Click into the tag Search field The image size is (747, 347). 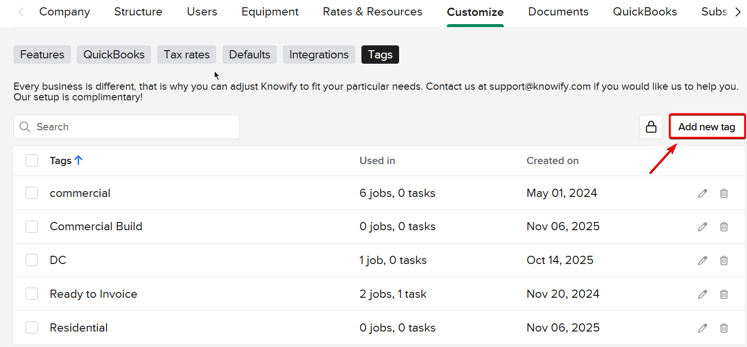135,127
